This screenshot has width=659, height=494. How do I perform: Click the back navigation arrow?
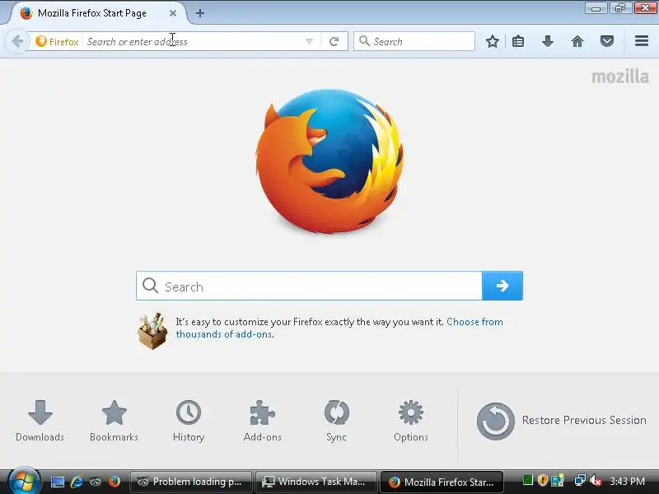click(17, 42)
